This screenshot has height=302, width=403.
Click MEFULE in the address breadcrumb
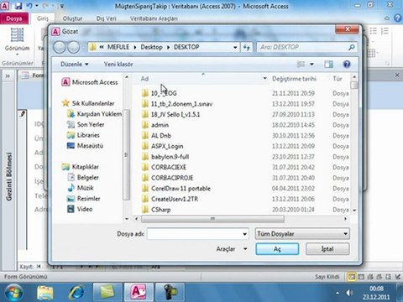click(118, 47)
